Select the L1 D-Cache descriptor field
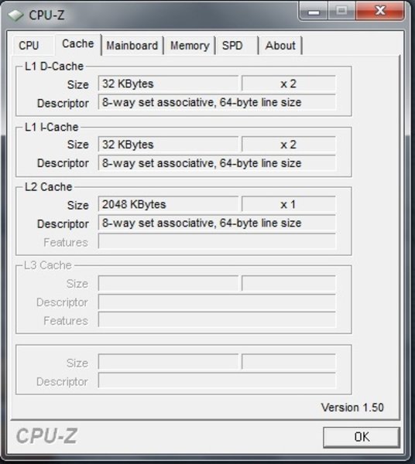The image size is (415, 464). (217, 102)
